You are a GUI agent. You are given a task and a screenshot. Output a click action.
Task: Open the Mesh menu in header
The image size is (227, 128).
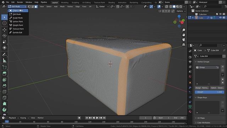coord(62,6)
